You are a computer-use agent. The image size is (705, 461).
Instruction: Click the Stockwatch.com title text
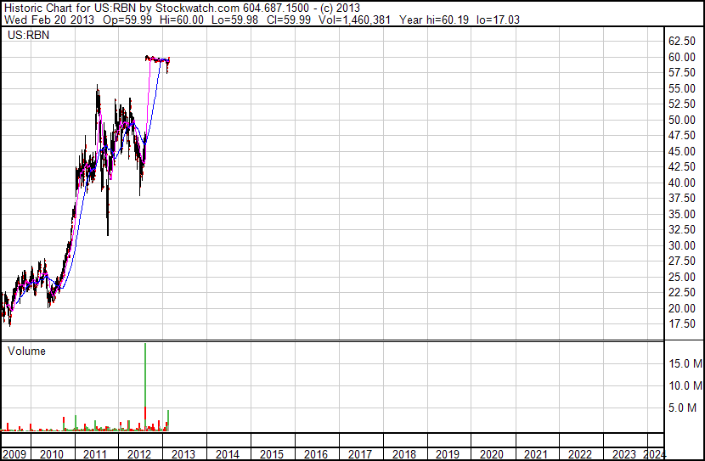coord(197,8)
